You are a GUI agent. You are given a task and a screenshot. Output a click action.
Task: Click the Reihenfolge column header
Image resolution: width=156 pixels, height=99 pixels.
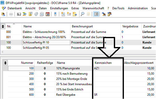[x=45, y=63]
